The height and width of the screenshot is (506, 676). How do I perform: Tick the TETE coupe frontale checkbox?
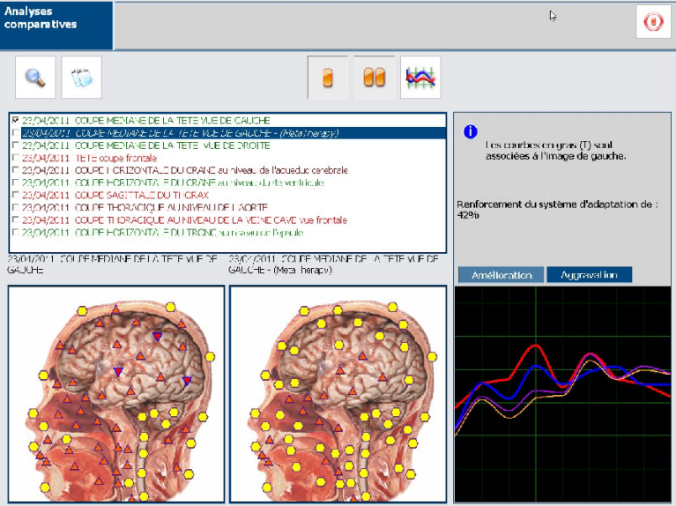tap(15, 157)
